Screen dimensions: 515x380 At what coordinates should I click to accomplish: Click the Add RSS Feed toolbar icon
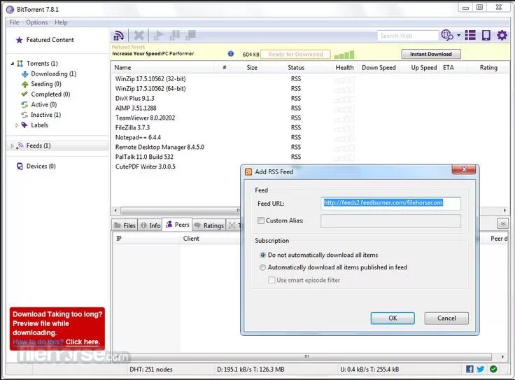pos(118,35)
